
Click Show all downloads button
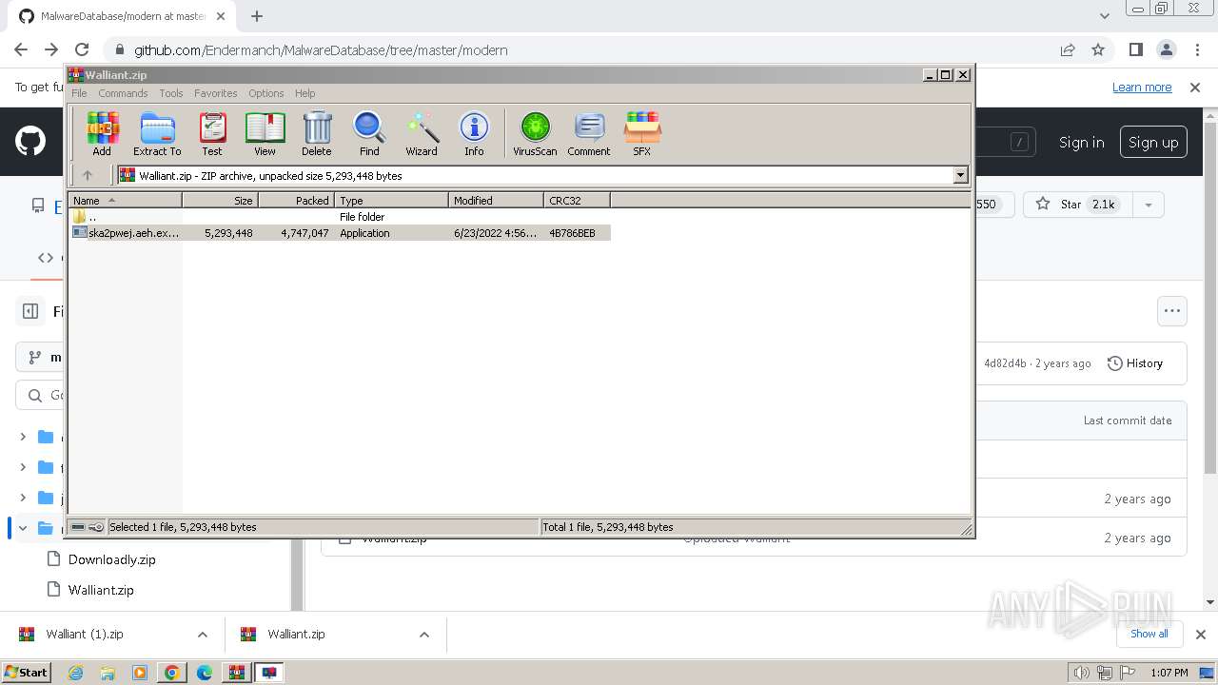click(x=1149, y=634)
